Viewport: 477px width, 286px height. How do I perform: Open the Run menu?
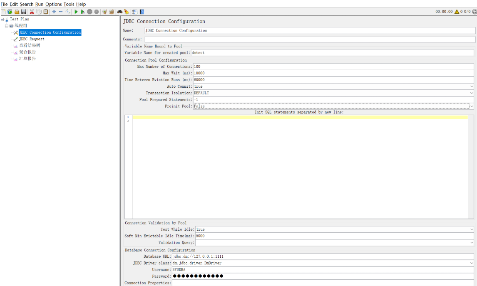click(x=39, y=4)
